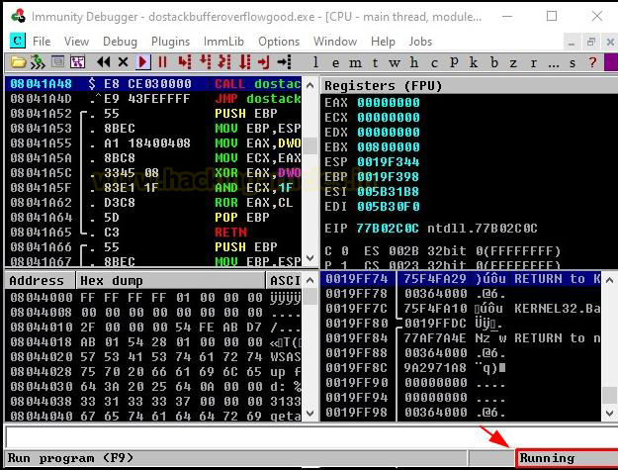Click the hex dump pane scroll-down arrow
Screen dimensions: 618x470
[x=310, y=414]
